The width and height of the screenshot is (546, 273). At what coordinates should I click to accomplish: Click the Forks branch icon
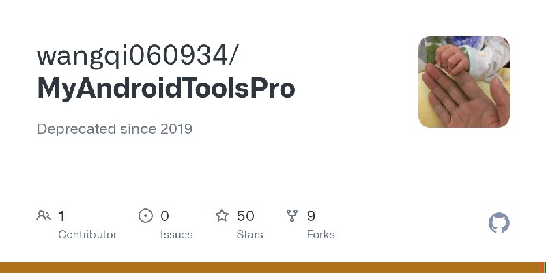[292, 216]
